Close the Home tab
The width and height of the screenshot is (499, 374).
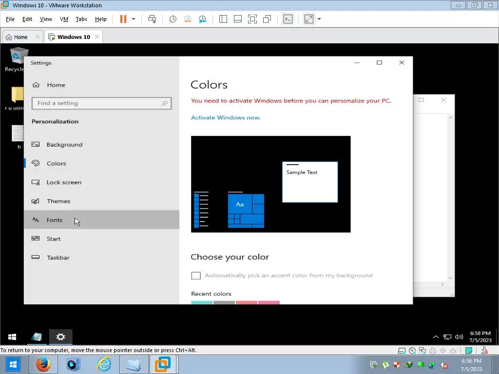[37, 37]
